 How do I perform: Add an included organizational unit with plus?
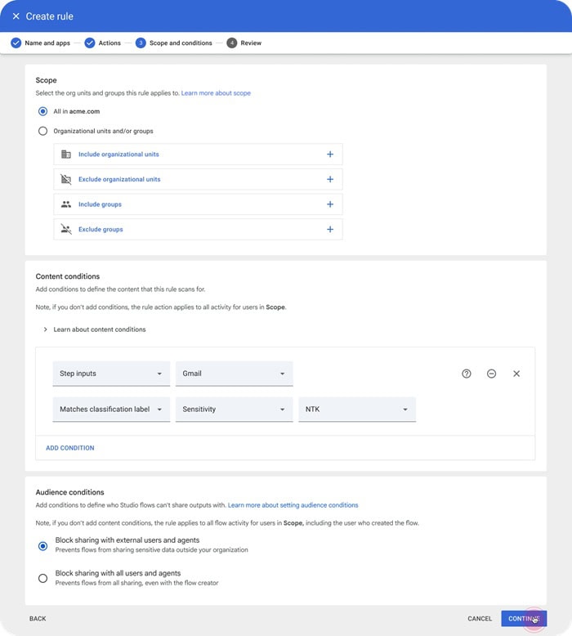330,155
